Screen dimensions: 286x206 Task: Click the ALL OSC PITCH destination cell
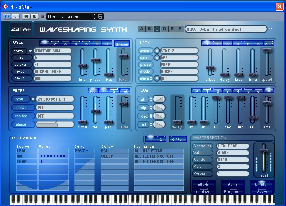(x=159, y=151)
